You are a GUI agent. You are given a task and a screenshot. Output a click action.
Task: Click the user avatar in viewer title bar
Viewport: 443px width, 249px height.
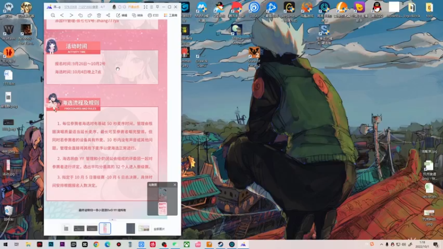pos(114,7)
